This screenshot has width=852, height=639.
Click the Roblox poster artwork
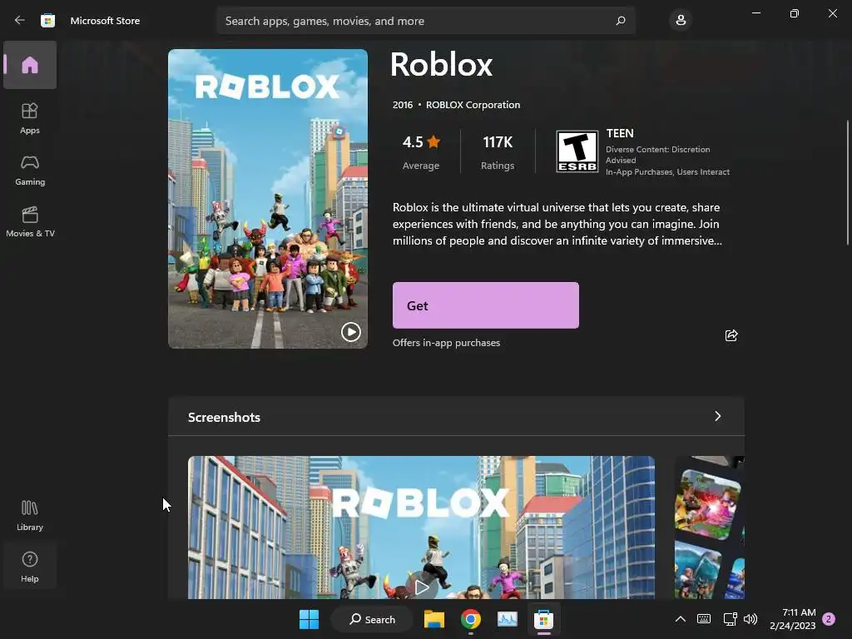pyautogui.click(x=268, y=199)
